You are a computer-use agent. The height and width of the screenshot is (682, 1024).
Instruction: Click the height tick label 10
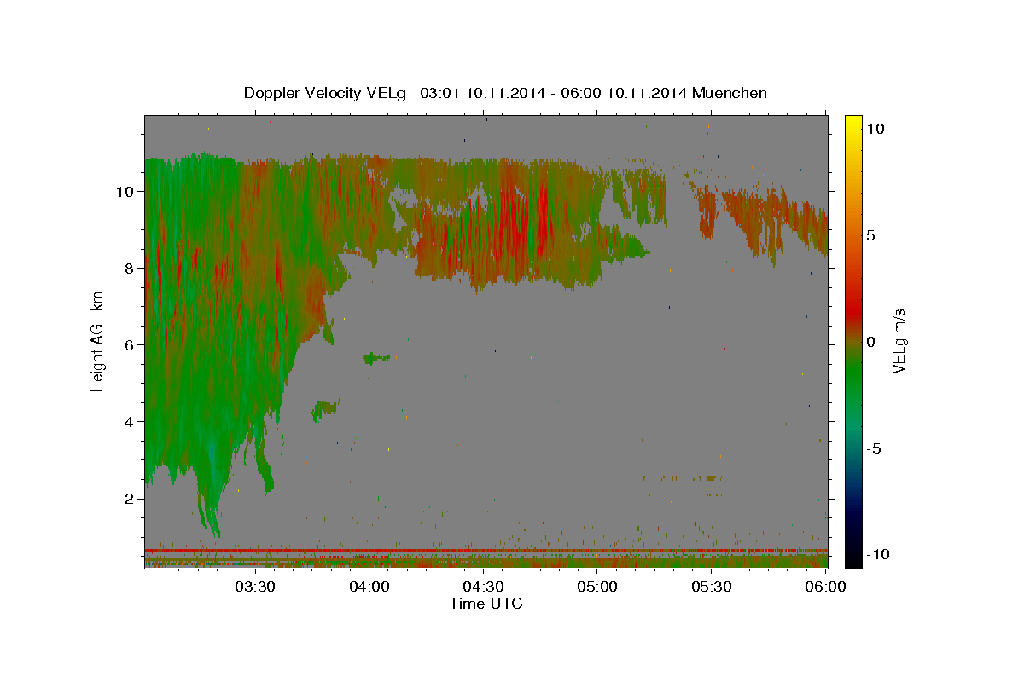[124, 191]
